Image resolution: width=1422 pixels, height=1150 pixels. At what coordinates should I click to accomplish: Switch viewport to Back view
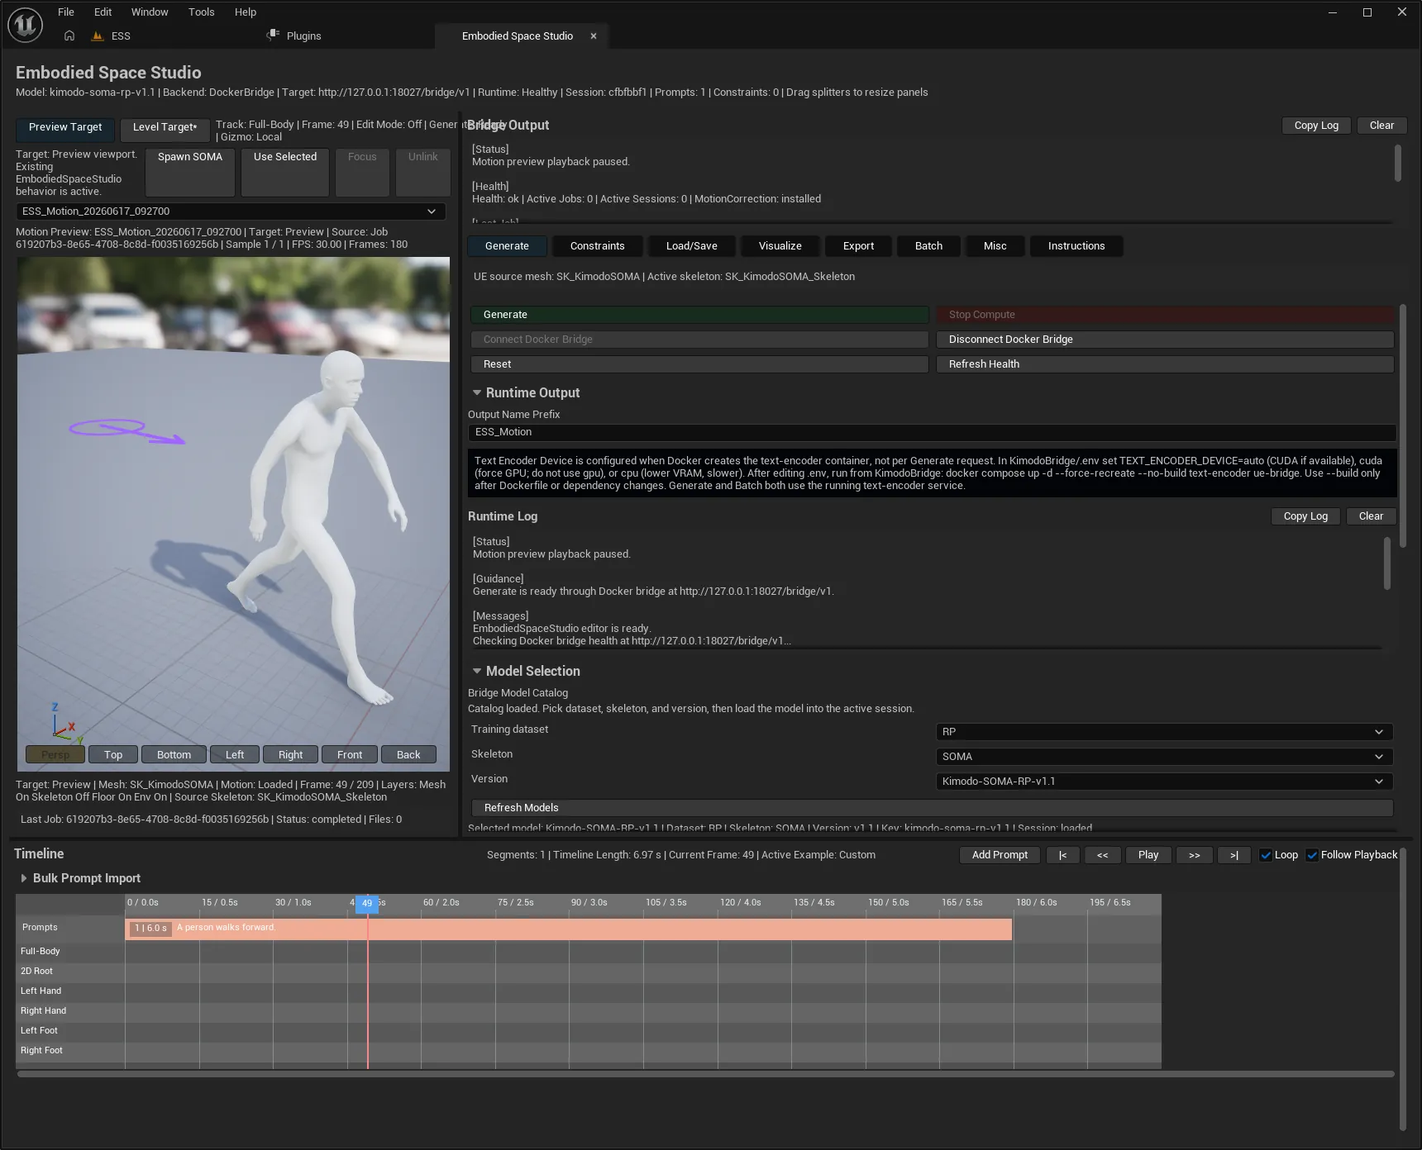(x=408, y=754)
